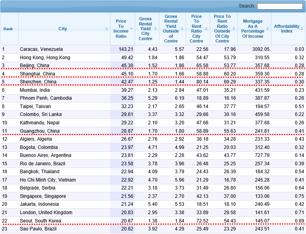The width and height of the screenshot is (306, 234).
Task: Focus the Search text box
Action: click(279, 6)
